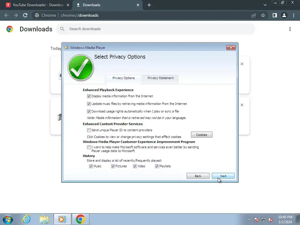The width and height of the screenshot is (300, 225).
Task: Check Send unique Player ID to content providers
Action: pos(89,130)
